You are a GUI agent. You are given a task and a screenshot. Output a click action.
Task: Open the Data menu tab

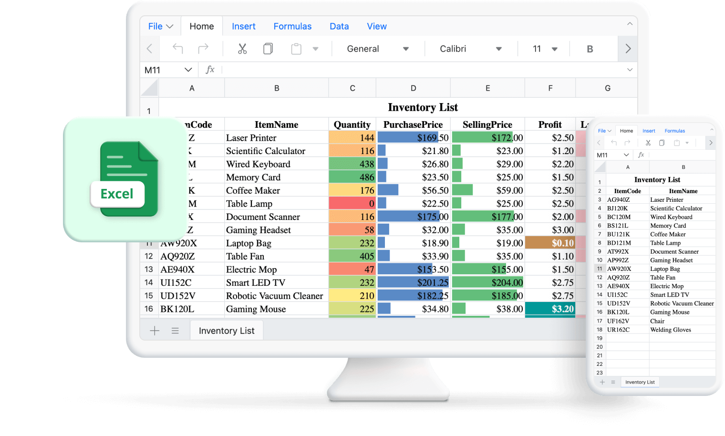(339, 26)
